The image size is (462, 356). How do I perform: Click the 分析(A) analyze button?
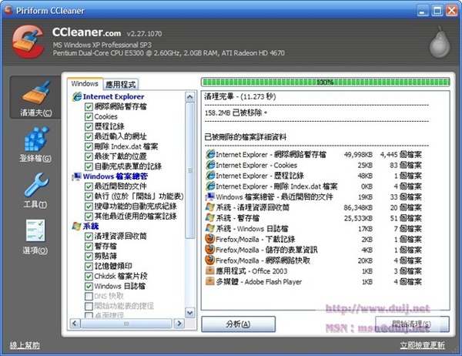238,324
